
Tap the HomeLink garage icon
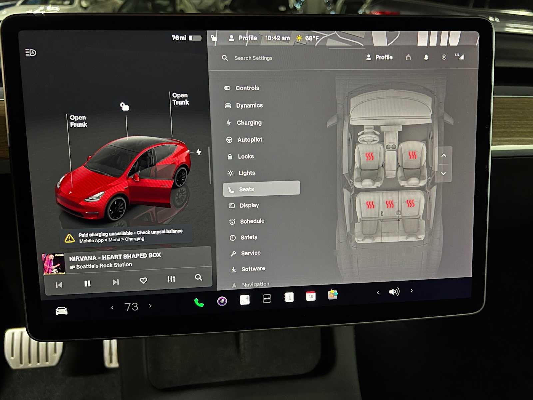click(408, 57)
